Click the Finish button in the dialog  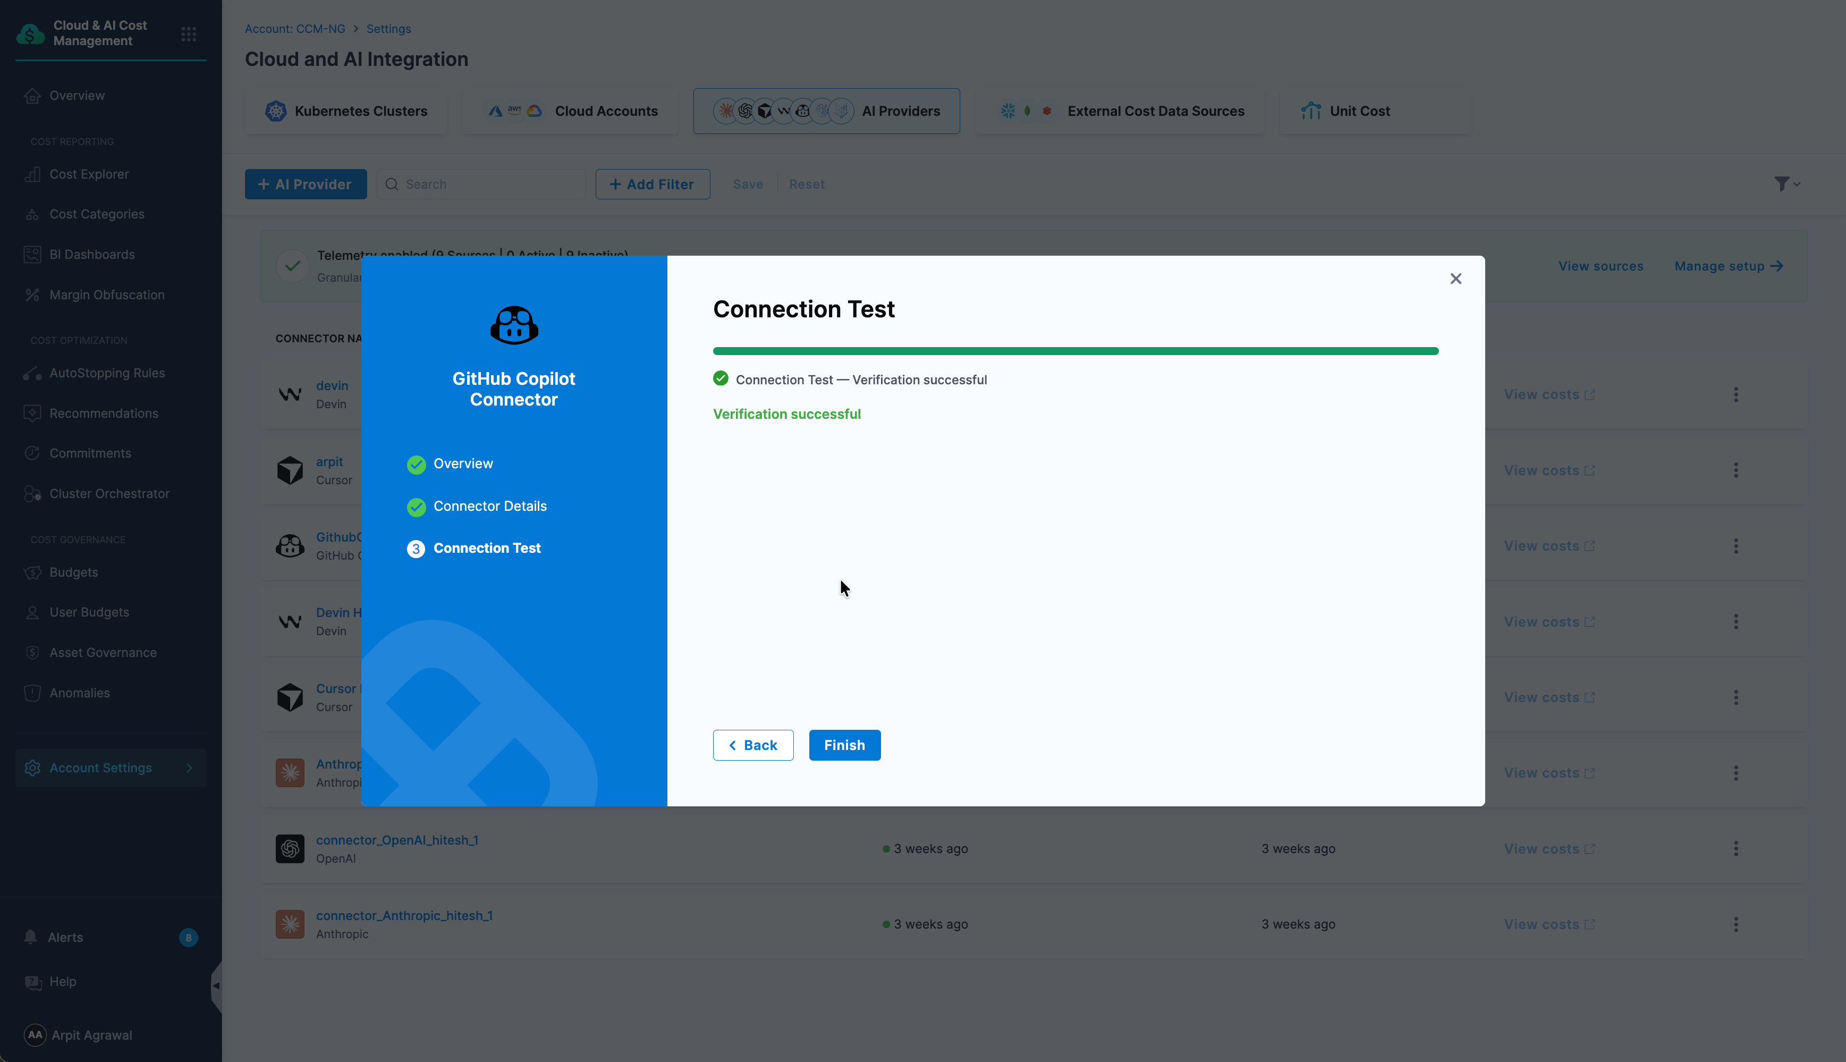point(844,745)
